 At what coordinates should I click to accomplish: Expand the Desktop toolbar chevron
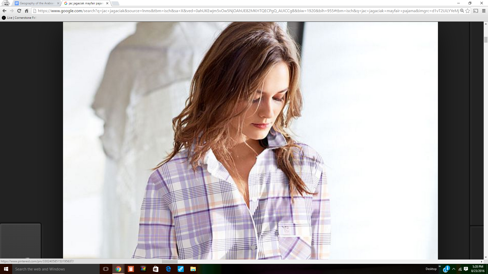[440, 266]
